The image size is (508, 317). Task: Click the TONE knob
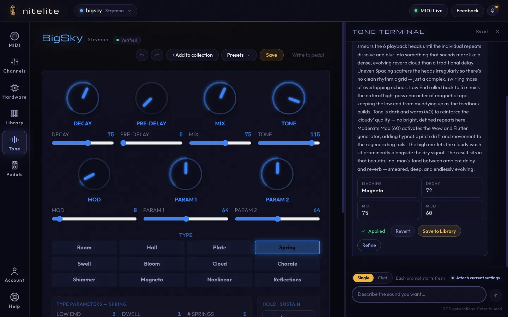tap(289, 98)
